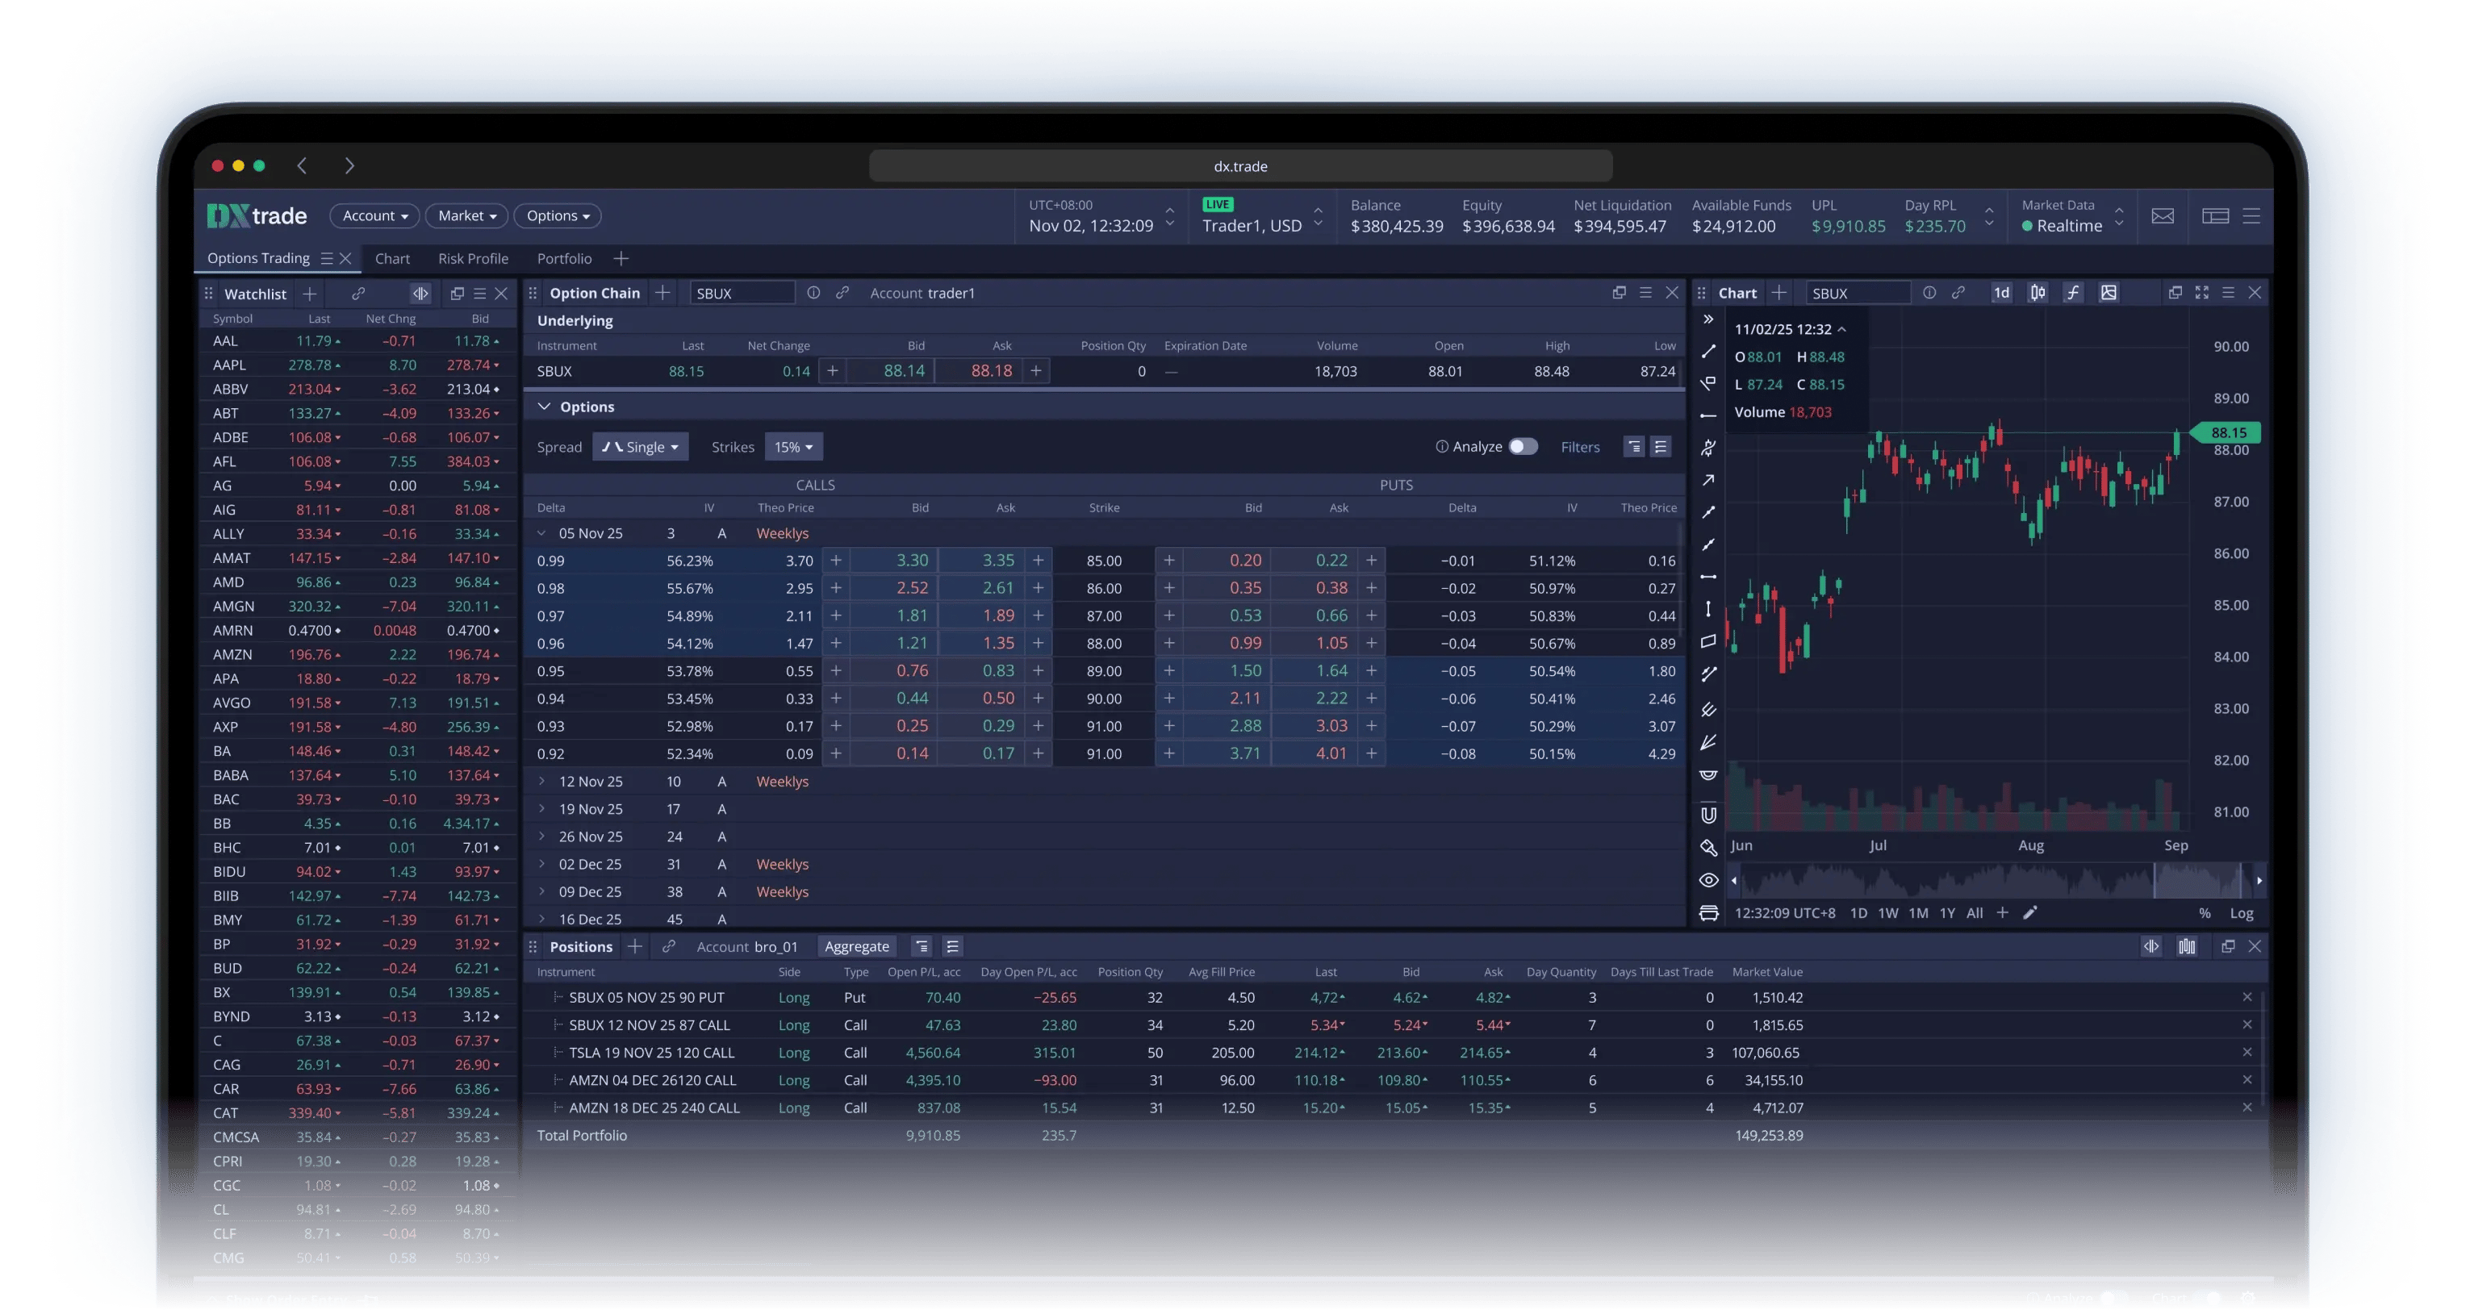Open the chart indicators function icon
The width and height of the screenshot is (2466, 1310).
[2072, 293]
